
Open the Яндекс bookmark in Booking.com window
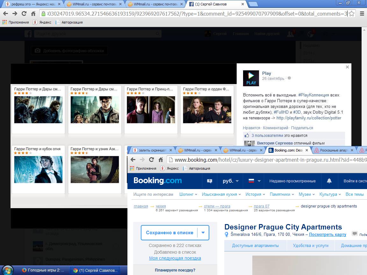pos(170,168)
